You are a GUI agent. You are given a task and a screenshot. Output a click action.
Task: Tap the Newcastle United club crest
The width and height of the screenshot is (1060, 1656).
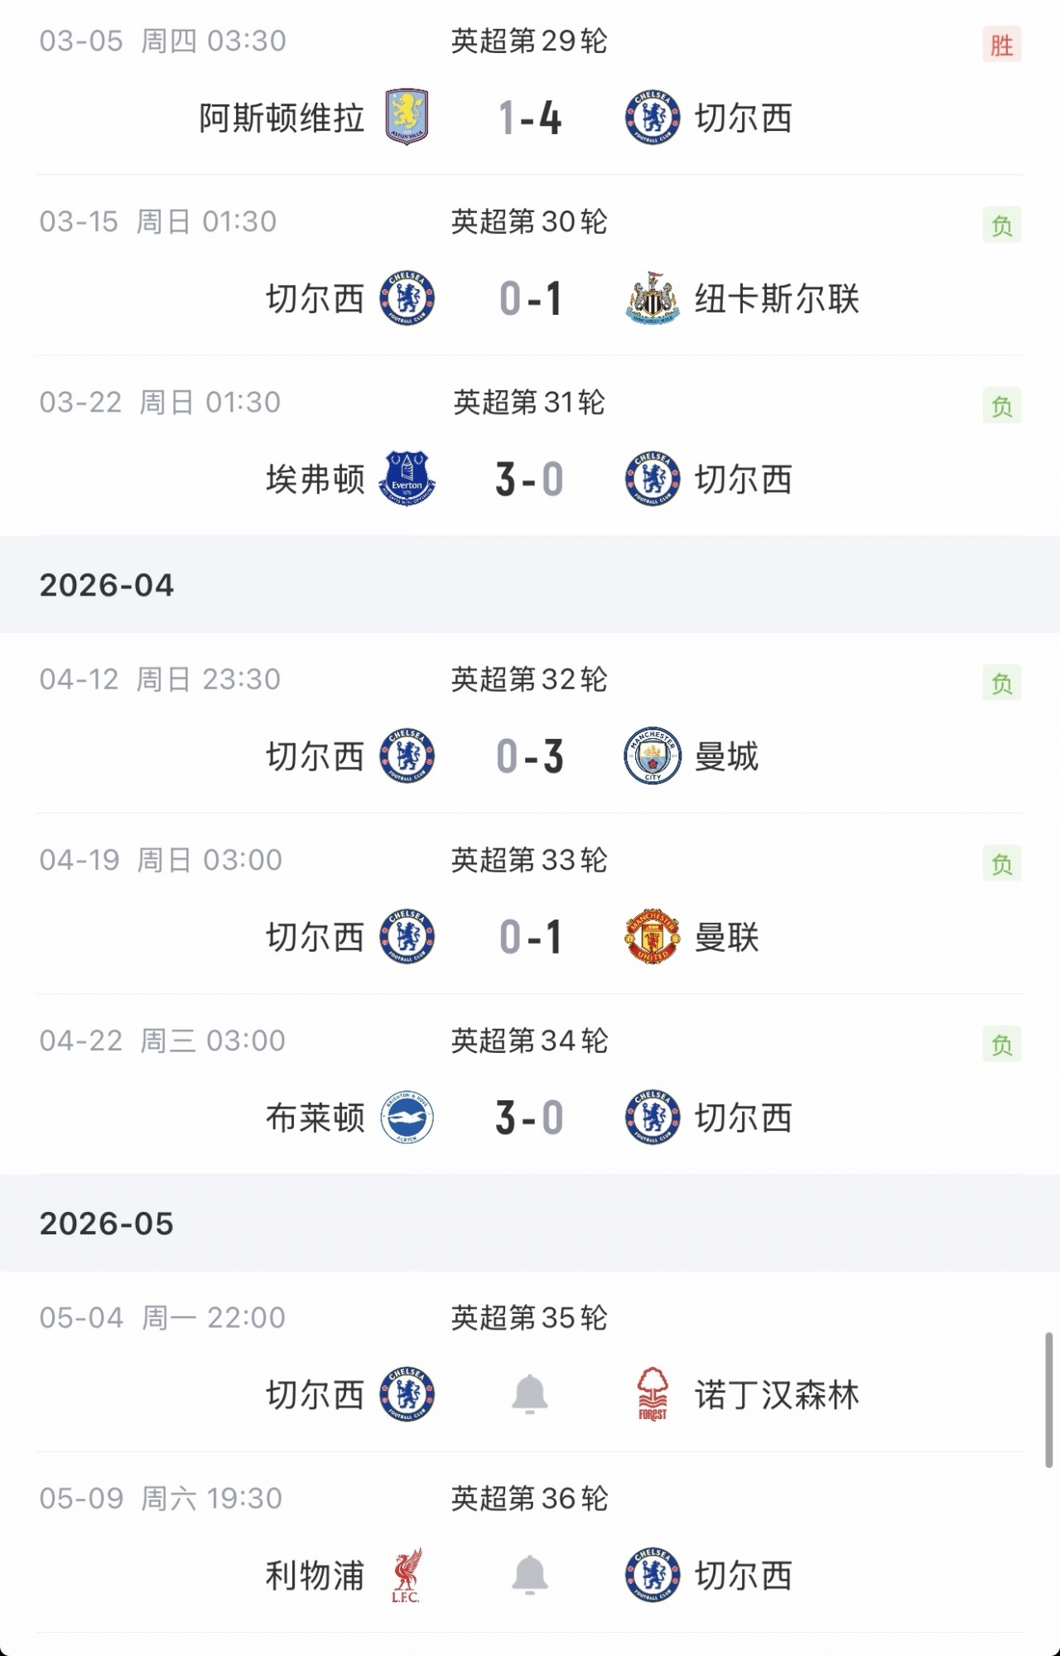(653, 298)
